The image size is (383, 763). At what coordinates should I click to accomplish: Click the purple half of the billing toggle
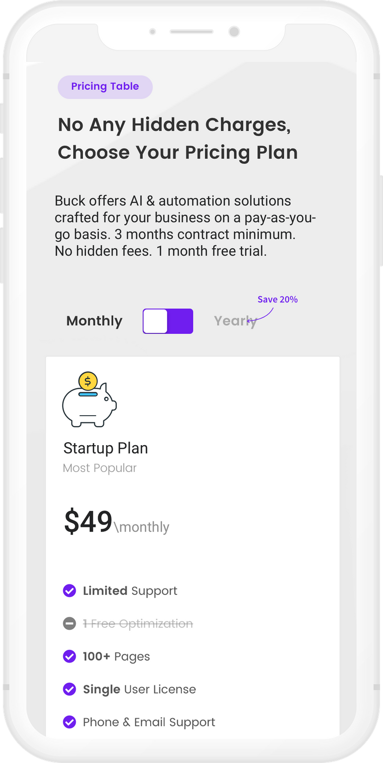click(180, 321)
